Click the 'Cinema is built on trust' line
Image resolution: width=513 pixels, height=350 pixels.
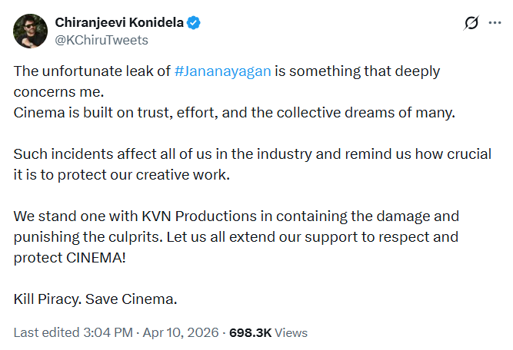tap(235, 113)
